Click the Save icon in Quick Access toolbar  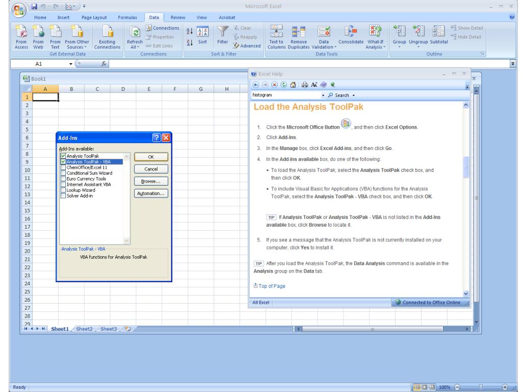coord(34,6)
